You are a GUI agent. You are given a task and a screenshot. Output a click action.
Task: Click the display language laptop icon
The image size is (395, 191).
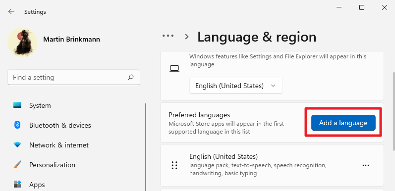click(174, 69)
